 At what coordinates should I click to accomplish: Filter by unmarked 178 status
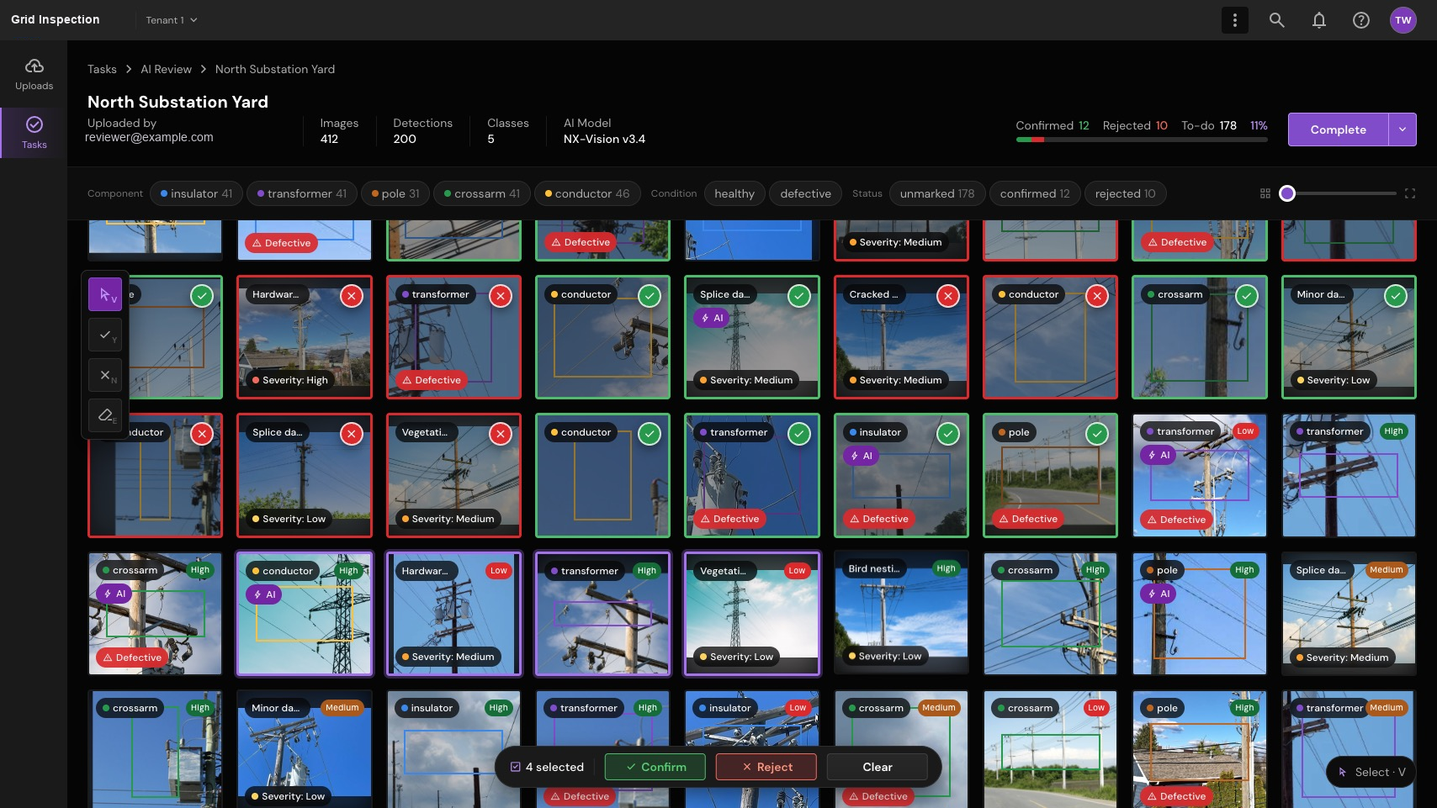(x=937, y=193)
